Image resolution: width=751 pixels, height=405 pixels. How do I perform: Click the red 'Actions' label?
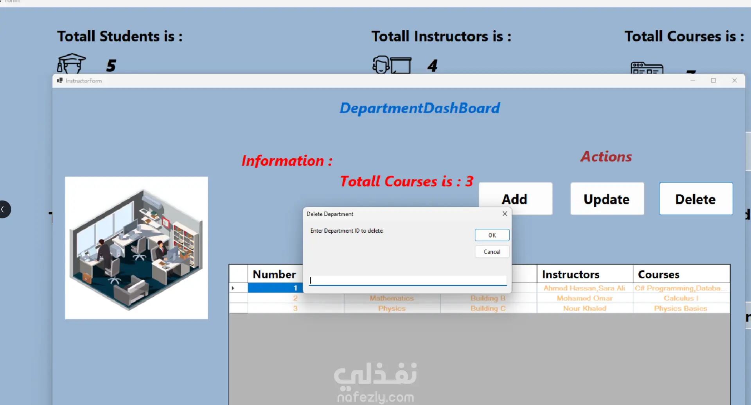tap(606, 156)
